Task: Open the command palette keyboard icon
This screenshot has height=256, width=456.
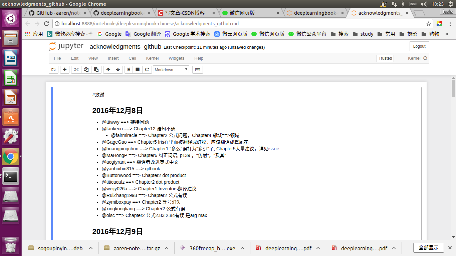Action: (197, 69)
